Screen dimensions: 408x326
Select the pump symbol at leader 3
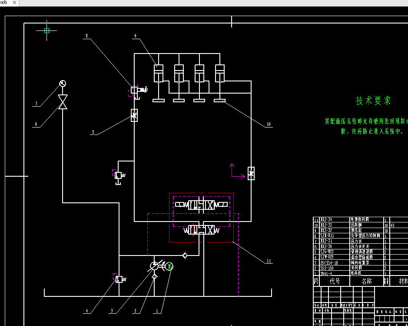click(x=155, y=266)
